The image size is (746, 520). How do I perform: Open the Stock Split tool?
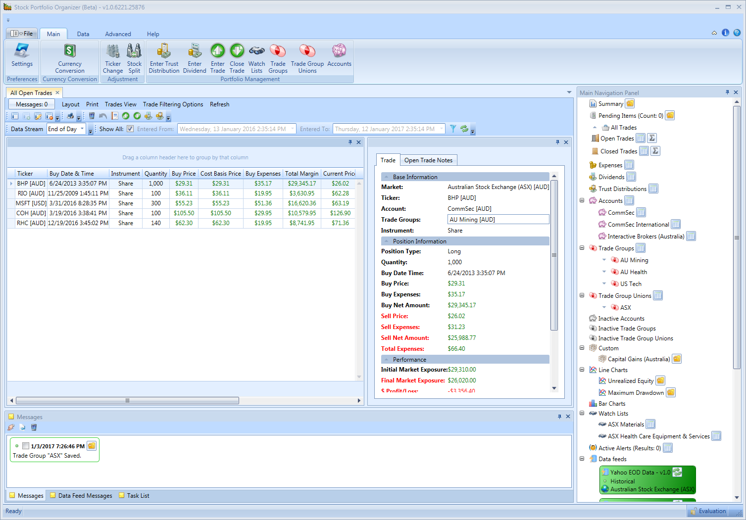tap(134, 57)
